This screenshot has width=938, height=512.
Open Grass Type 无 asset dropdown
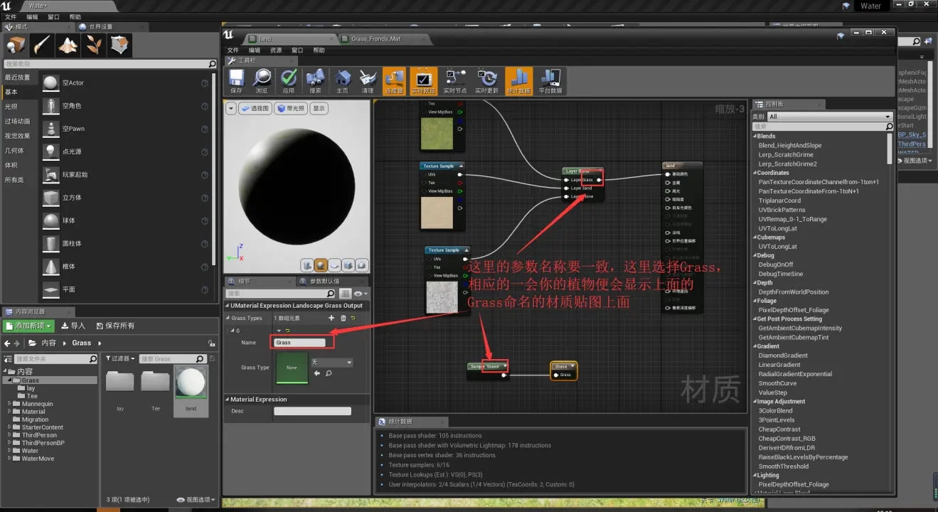331,363
